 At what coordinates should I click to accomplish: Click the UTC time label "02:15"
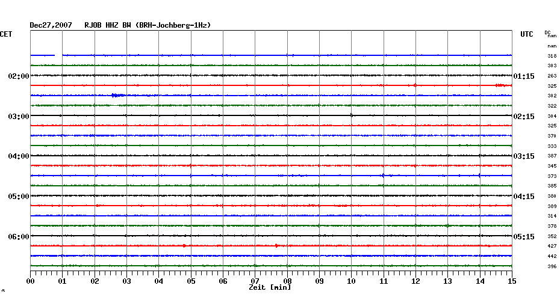pyautogui.click(x=524, y=117)
